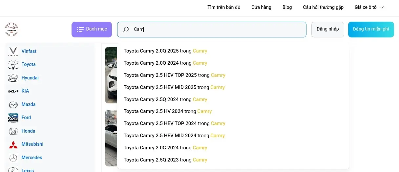399x172 pixels.
Task: Click the Mazda brand logo icon
Action: [13, 105]
